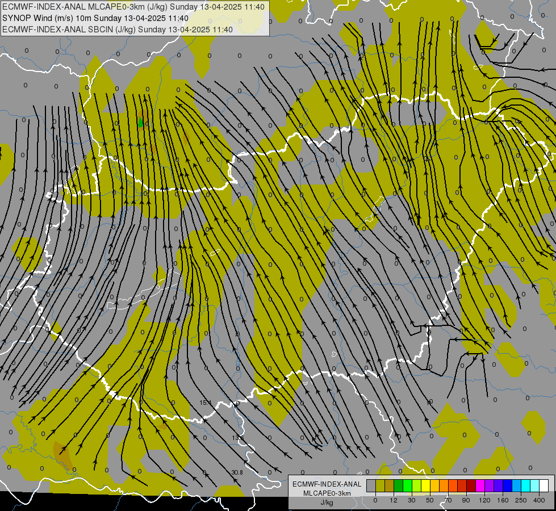Viewport: 556px width, 511px height.
Task: Select the dark green legend swatch
Action: coord(399,485)
